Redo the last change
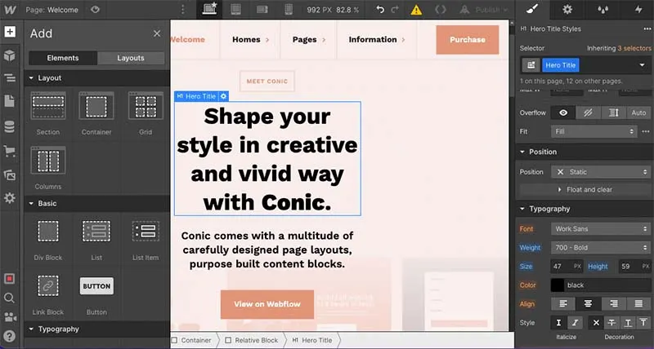Image resolution: width=654 pixels, height=349 pixels. pos(396,10)
